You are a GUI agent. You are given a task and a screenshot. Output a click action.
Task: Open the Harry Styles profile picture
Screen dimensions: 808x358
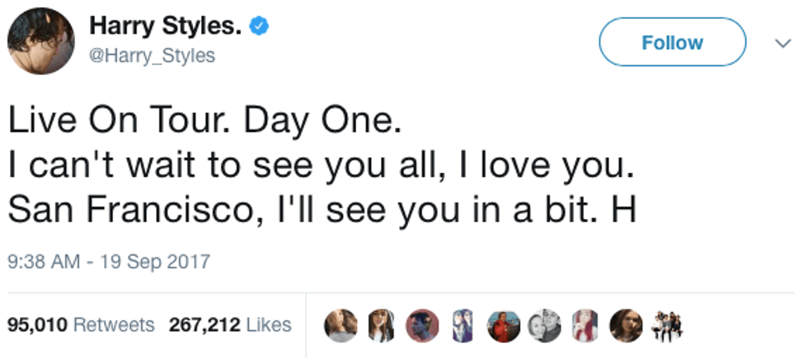(x=41, y=43)
